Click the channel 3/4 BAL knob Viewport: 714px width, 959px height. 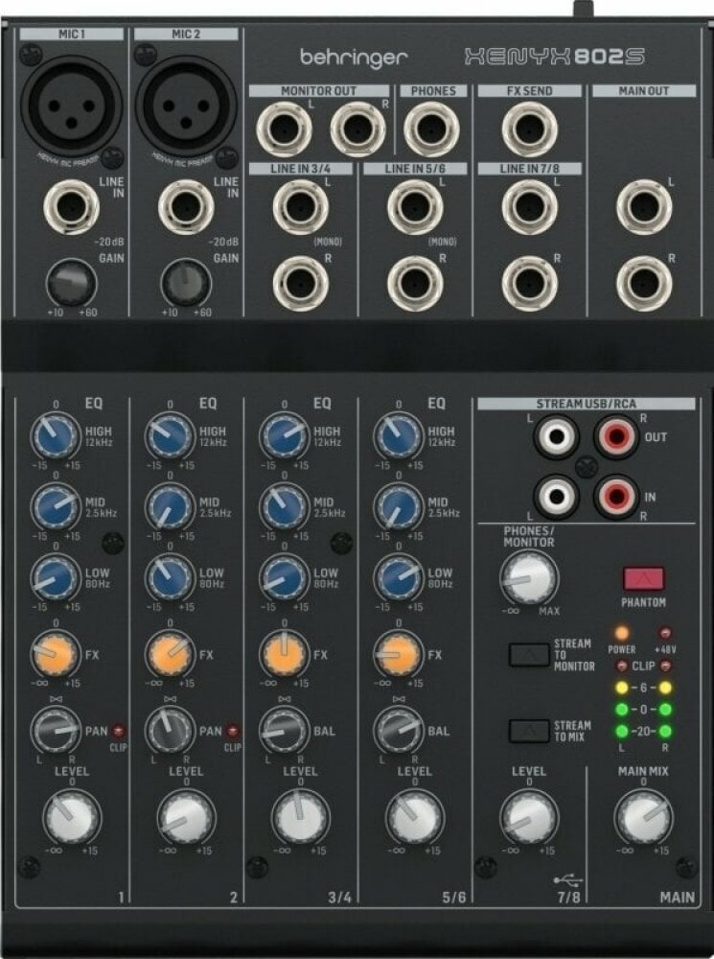pyautogui.click(x=284, y=732)
